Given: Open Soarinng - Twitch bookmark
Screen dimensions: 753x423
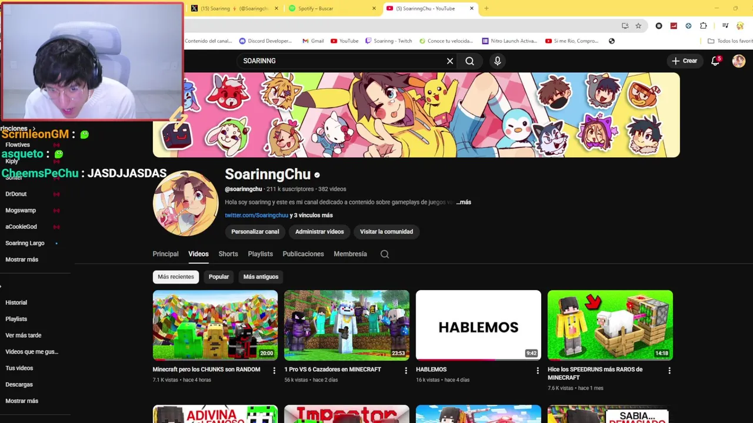Looking at the screenshot, I should (x=389, y=41).
